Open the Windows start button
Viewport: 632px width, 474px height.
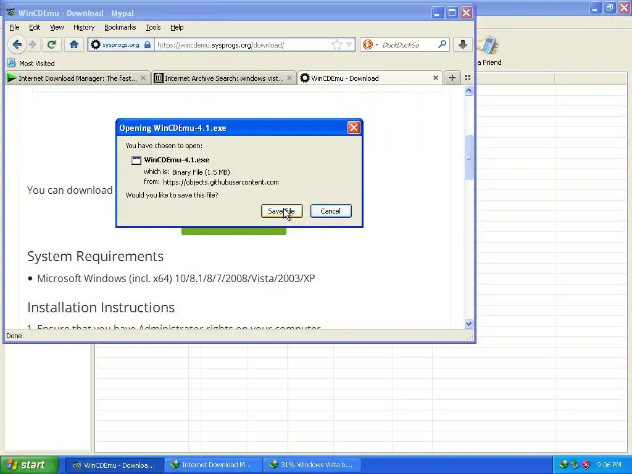click(x=30, y=465)
